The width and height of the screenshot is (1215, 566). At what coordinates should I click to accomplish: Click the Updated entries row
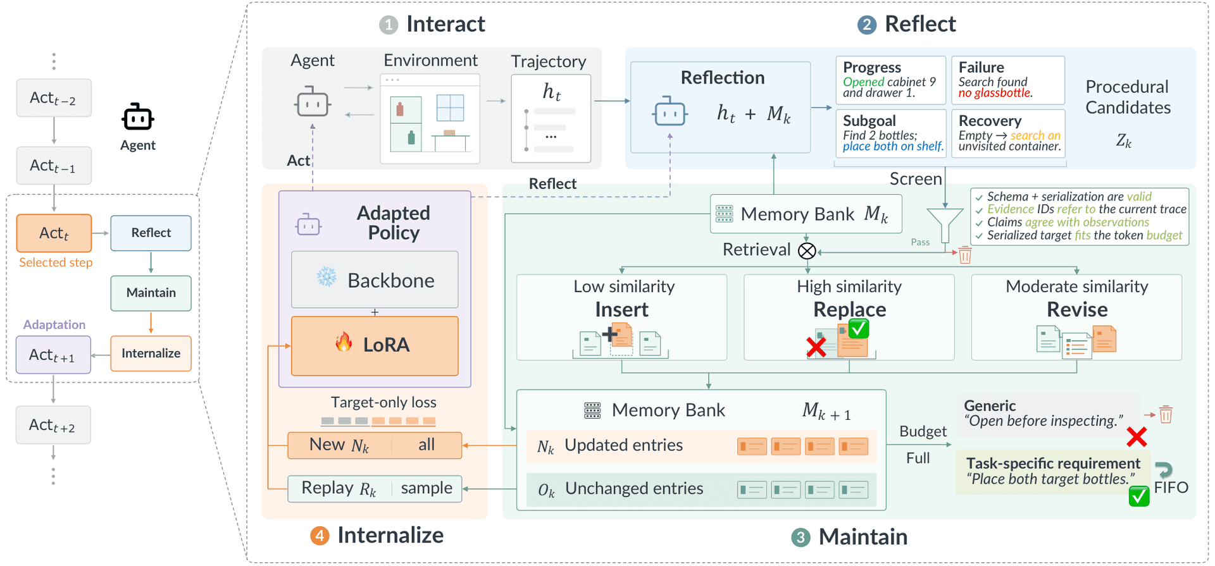point(701,446)
